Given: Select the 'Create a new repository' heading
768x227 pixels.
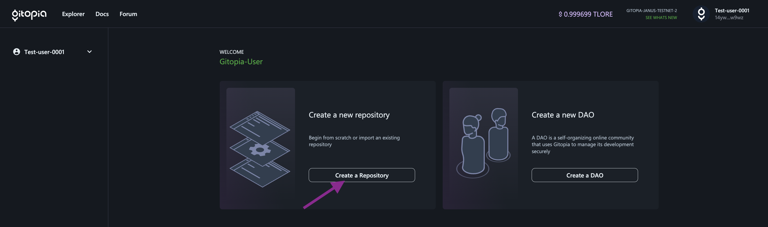Looking at the screenshot, I should coord(349,115).
